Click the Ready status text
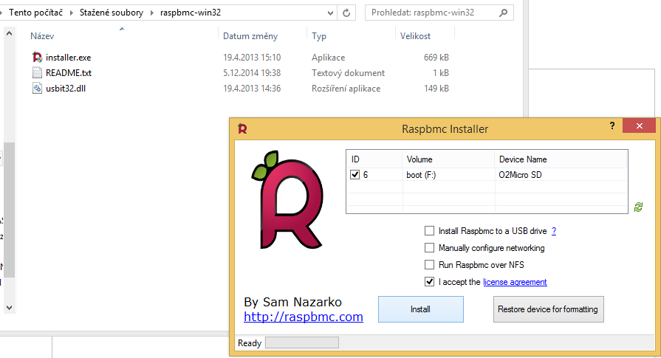The height and width of the screenshot is (358, 661). (x=250, y=343)
